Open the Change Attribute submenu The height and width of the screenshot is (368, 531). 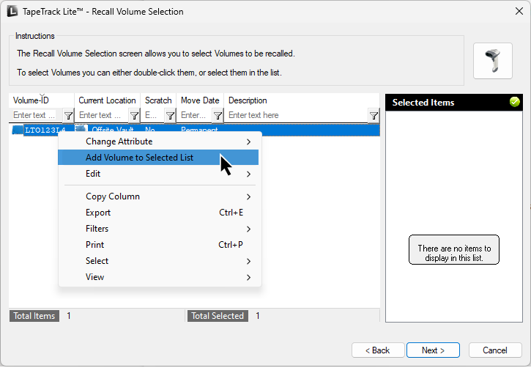coord(158,141)
